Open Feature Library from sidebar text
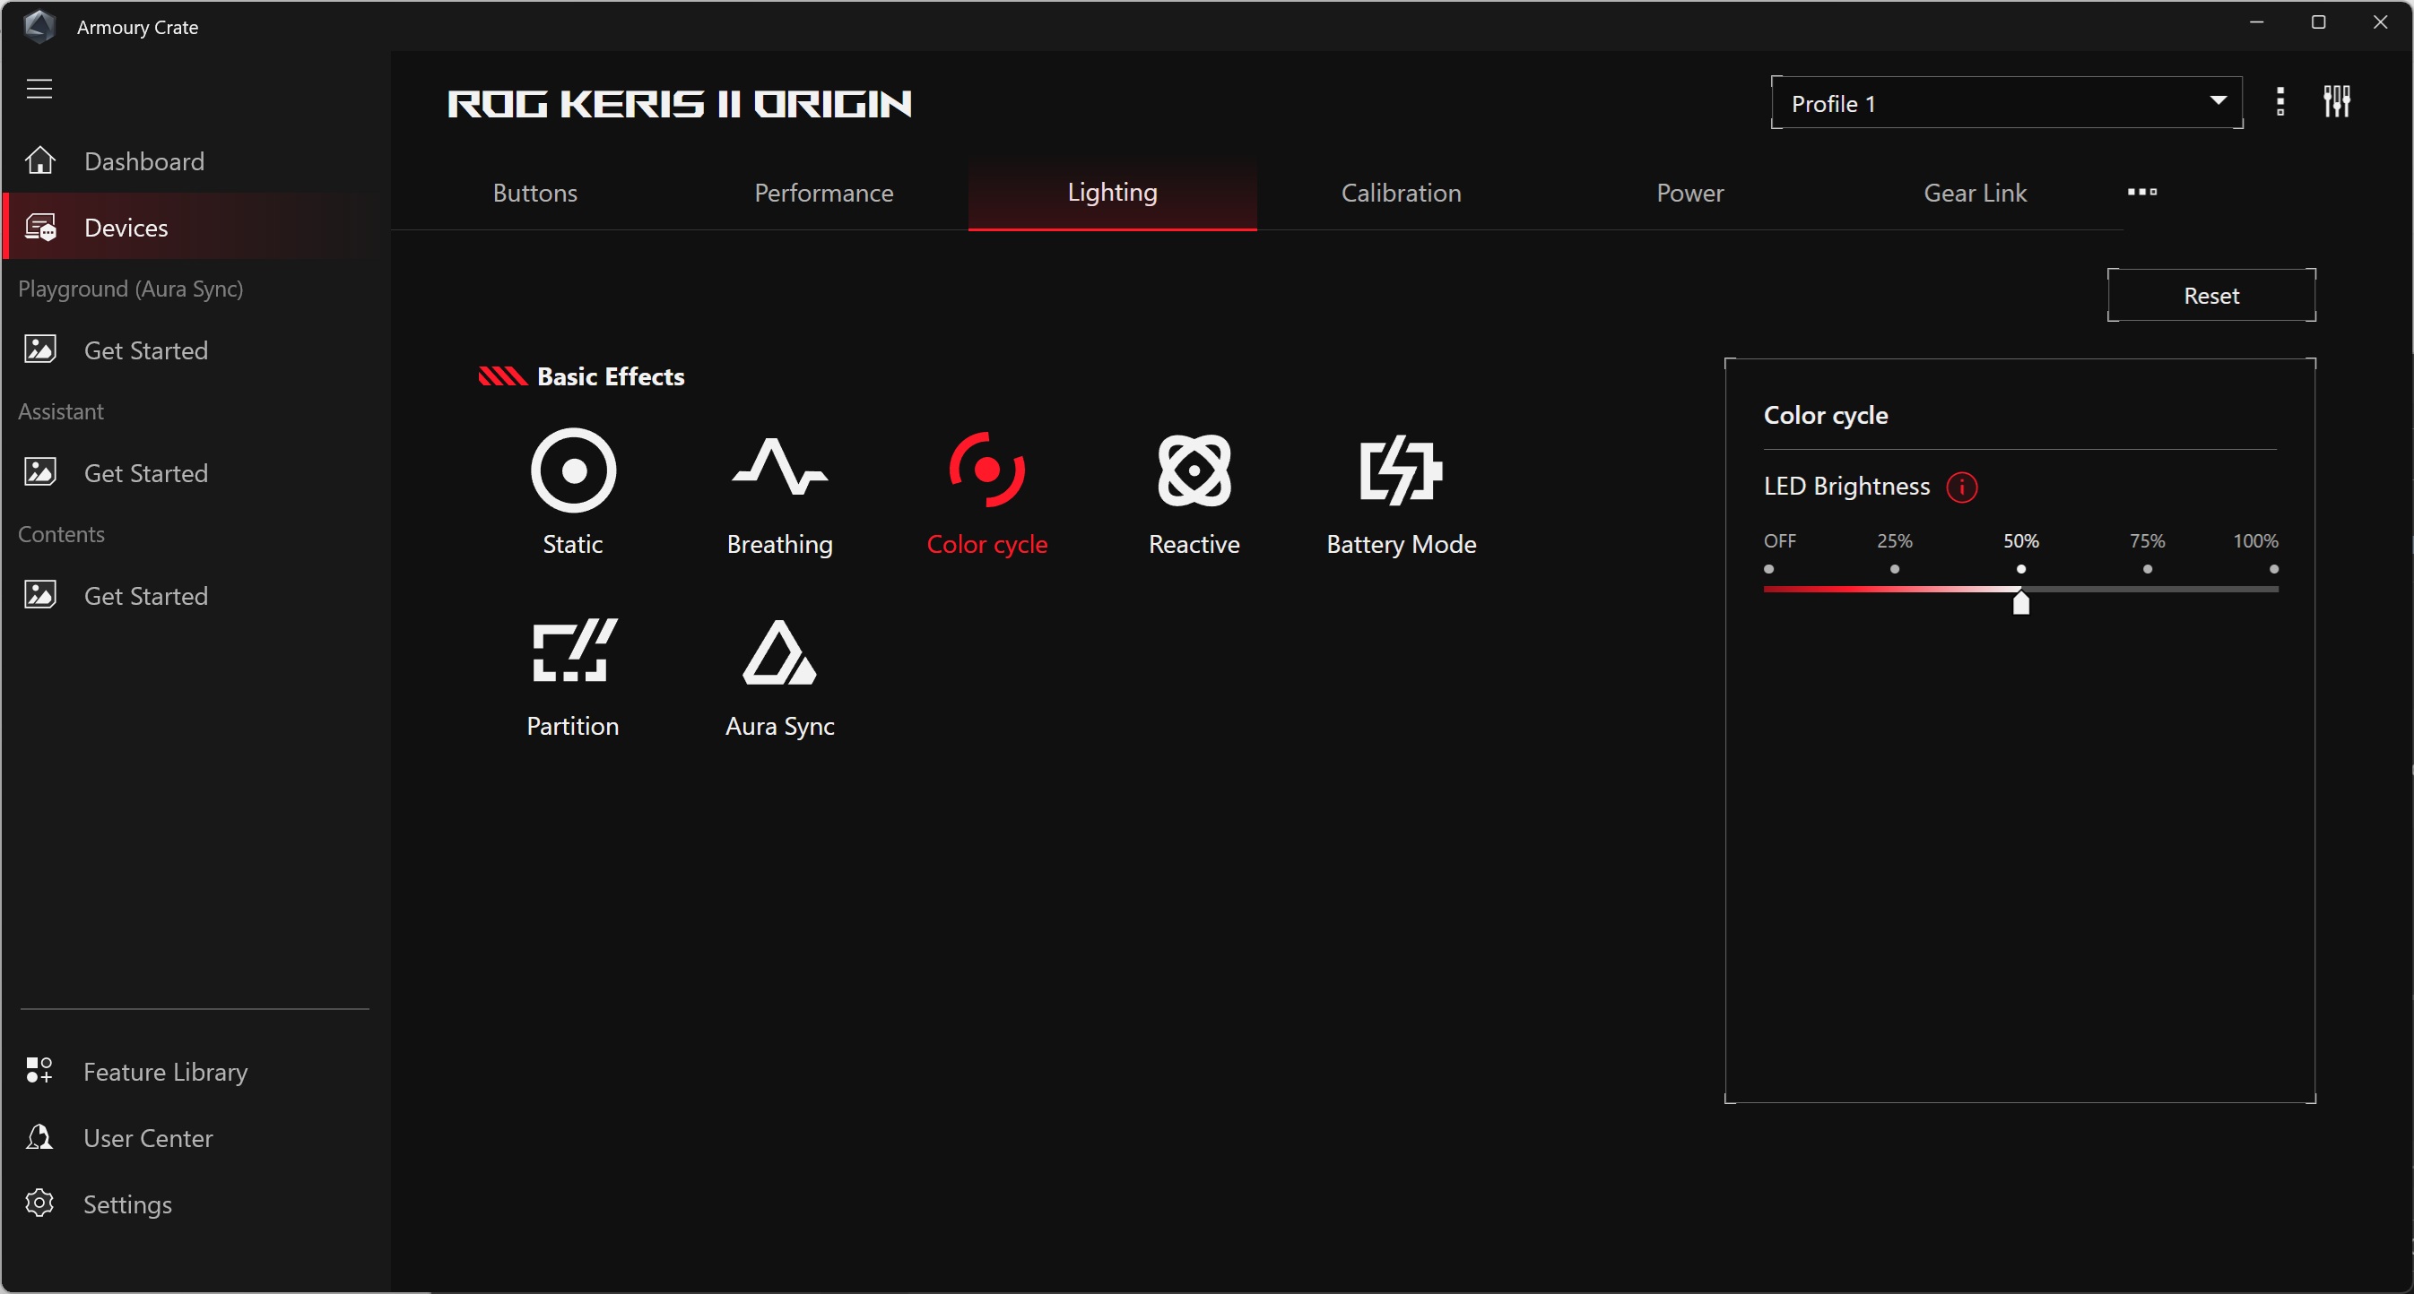Viewport: 2414px width, 1294px height. [166, 1071]
